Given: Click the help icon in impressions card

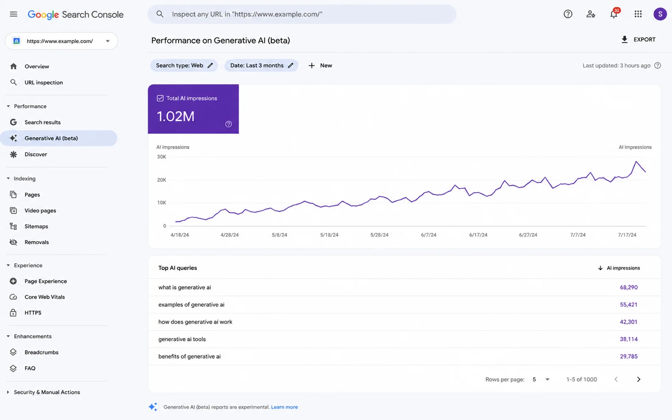Looking at the screenshot, I should click(228, 124).
